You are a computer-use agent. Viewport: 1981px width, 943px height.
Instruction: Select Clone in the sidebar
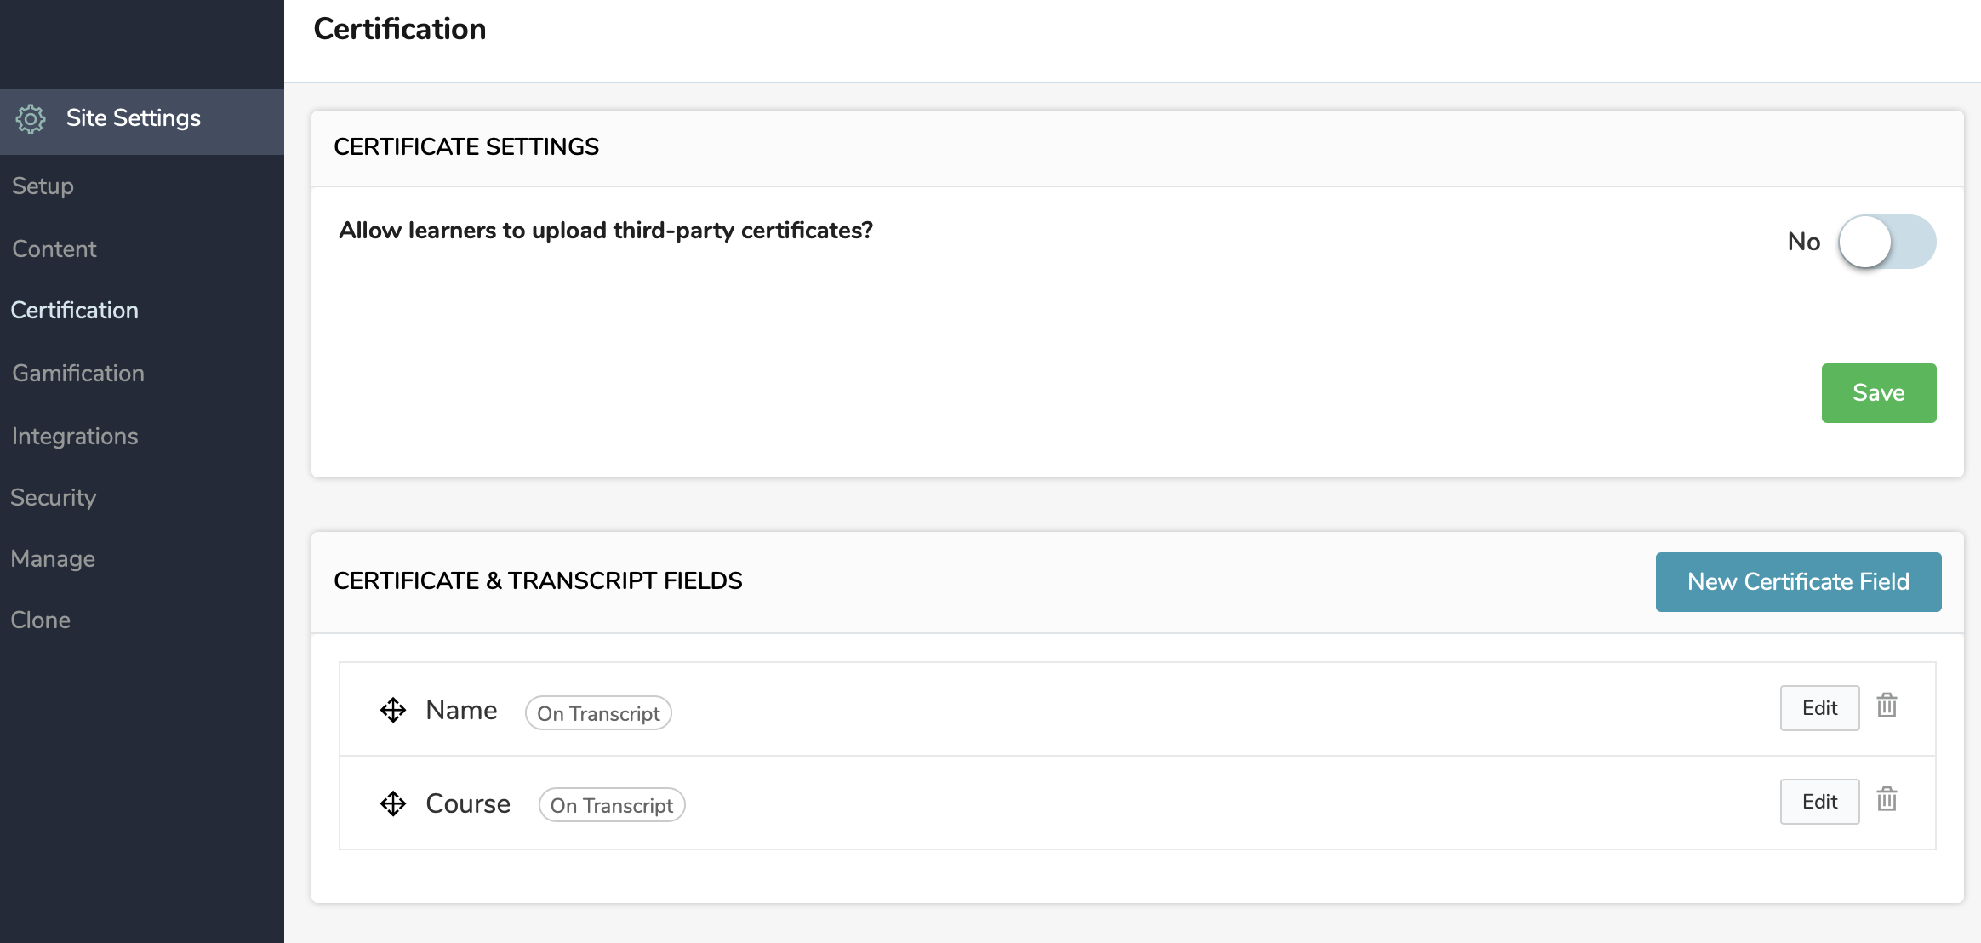[x=41, y=620]
